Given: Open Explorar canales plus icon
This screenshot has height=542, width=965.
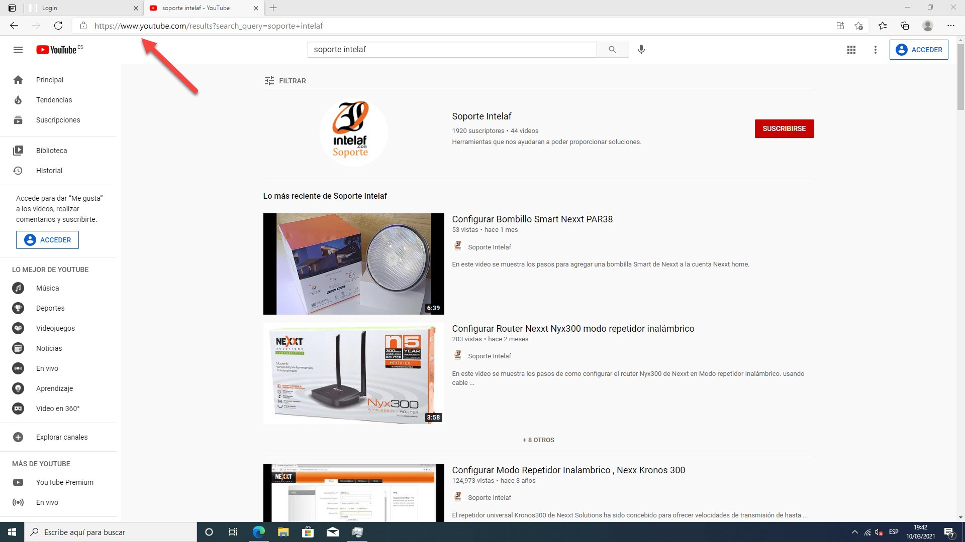Looking at the screenshot, I should [18, 437].
